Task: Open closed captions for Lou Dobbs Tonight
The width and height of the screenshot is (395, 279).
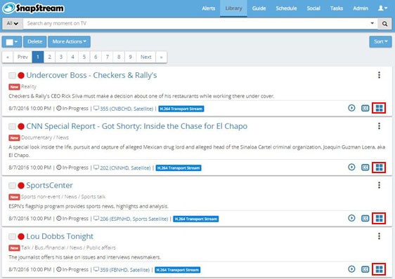Action: click(365, 269)
